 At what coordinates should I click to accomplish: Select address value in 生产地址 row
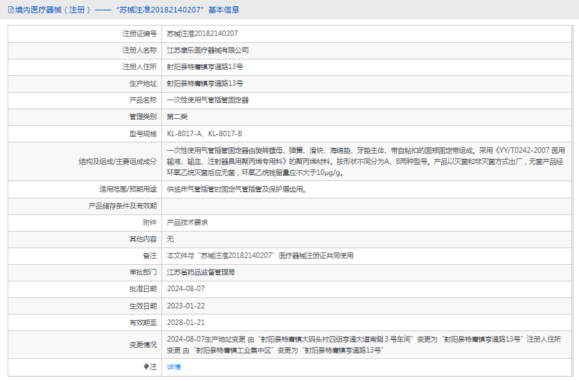pos(205,84)
